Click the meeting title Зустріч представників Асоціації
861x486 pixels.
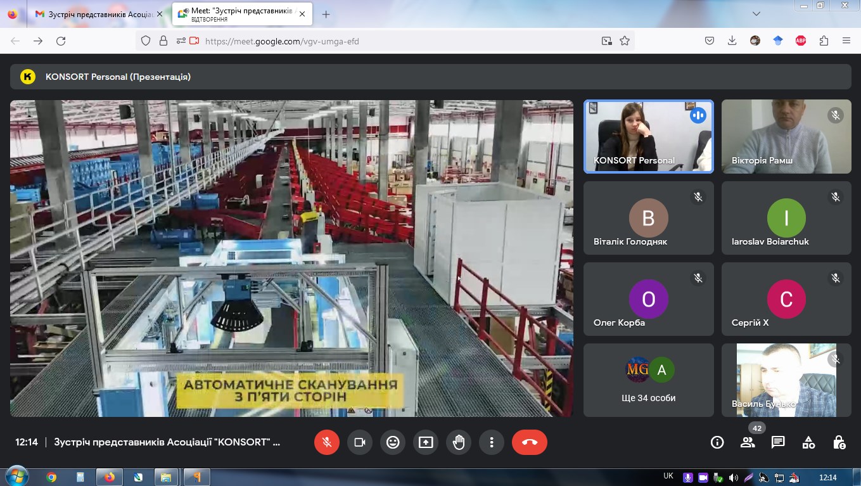point(167,442)
